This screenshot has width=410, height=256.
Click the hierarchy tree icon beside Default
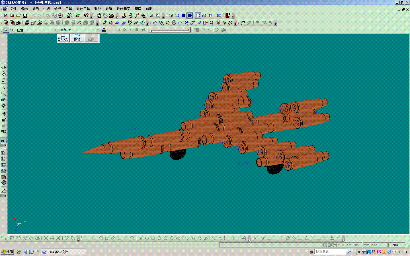(x=104, y=30)
